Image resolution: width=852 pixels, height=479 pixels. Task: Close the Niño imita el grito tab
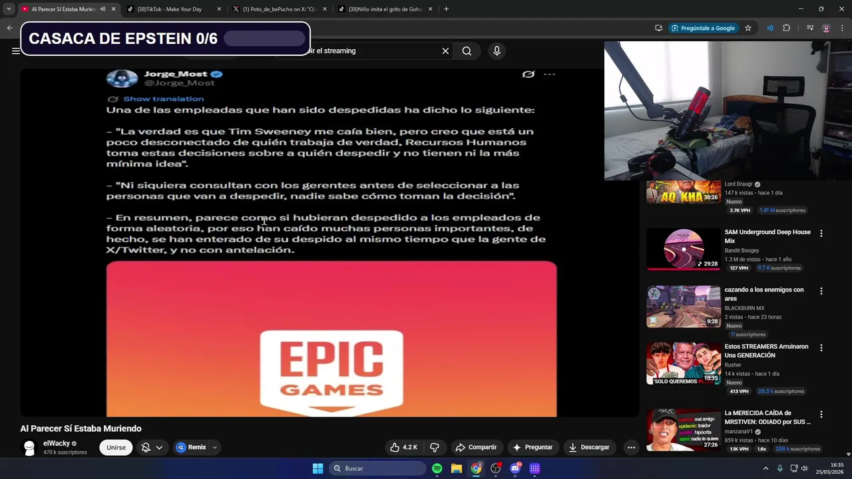tap(431, 9)
